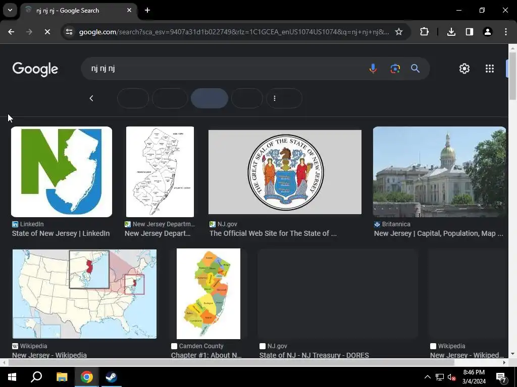Open 'New Jersey - Wikipedia' link
Viewport: 517px width, 387px height.
coord(49,355)
